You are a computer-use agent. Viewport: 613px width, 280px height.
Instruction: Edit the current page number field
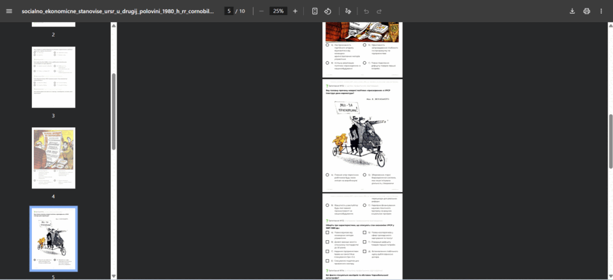coord(229,11)
